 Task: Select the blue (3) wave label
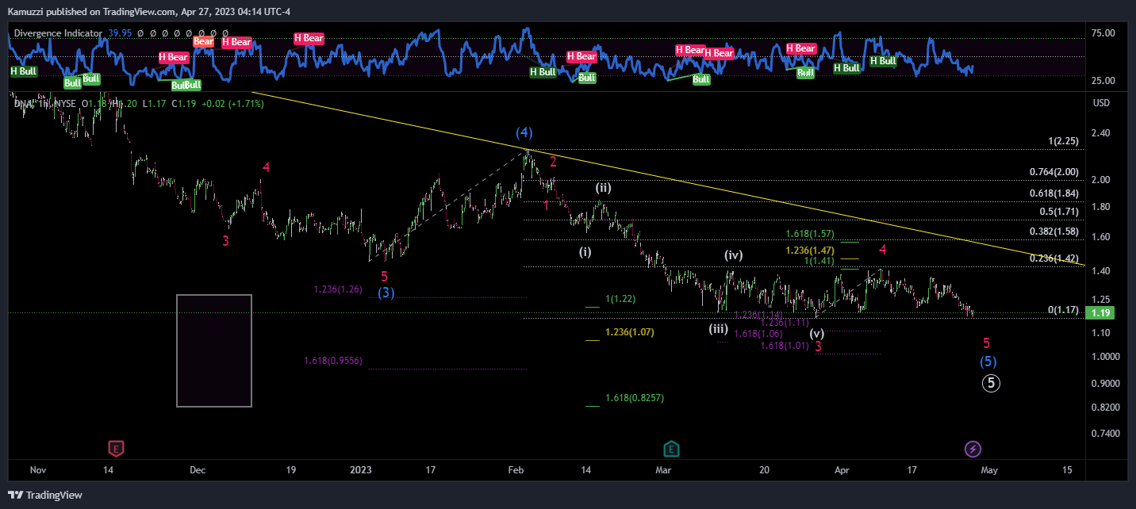pyautogui.click(x=386, y=293)
